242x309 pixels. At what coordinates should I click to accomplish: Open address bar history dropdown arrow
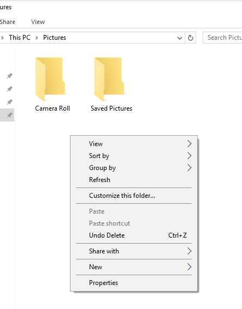pyautogui.click(x=180, y=38)
